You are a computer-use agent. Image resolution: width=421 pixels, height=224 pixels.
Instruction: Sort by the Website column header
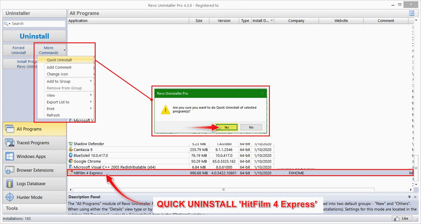[x=341, y=21]
